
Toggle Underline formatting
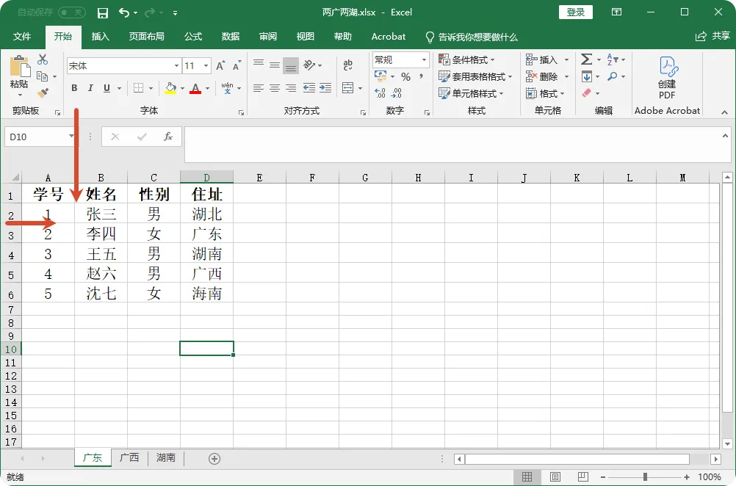pyautogui.click(x=107, y=87)
